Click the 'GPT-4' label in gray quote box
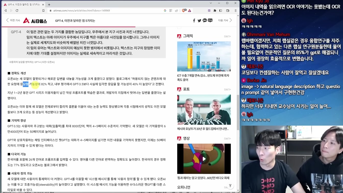 [16, 32]
